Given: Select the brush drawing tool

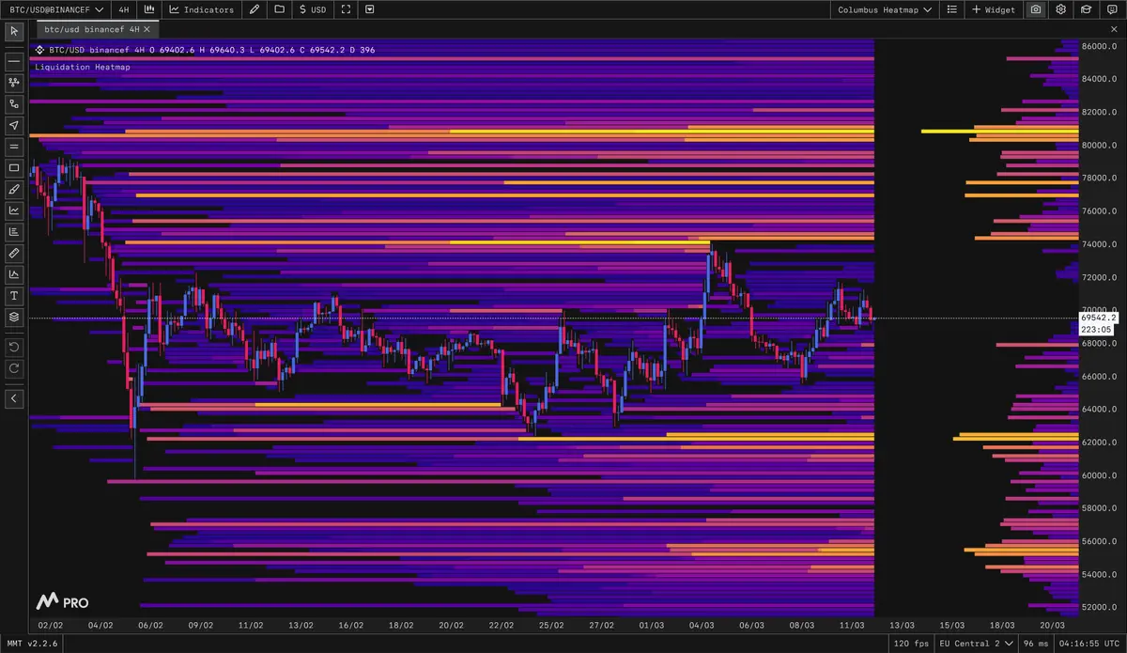Looking at the screenshot, I should pyautogui.click(x=14, y=189).
